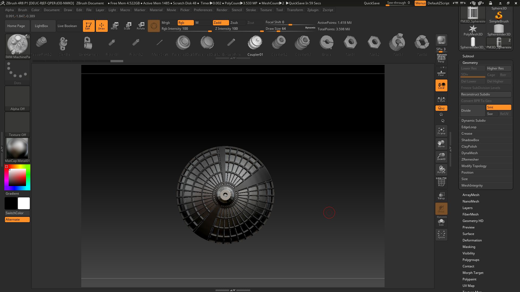
Task: Open the Transform menu
Action: [x=295, y=10]
